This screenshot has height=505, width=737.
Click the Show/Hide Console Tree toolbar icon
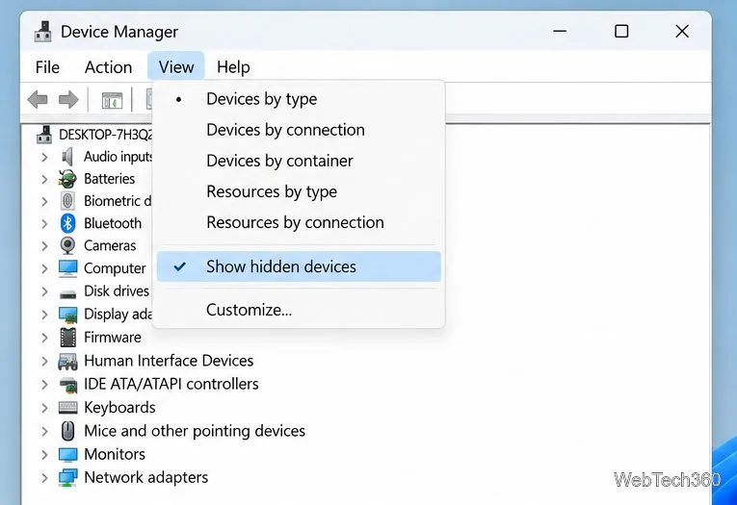coord(112,100)
